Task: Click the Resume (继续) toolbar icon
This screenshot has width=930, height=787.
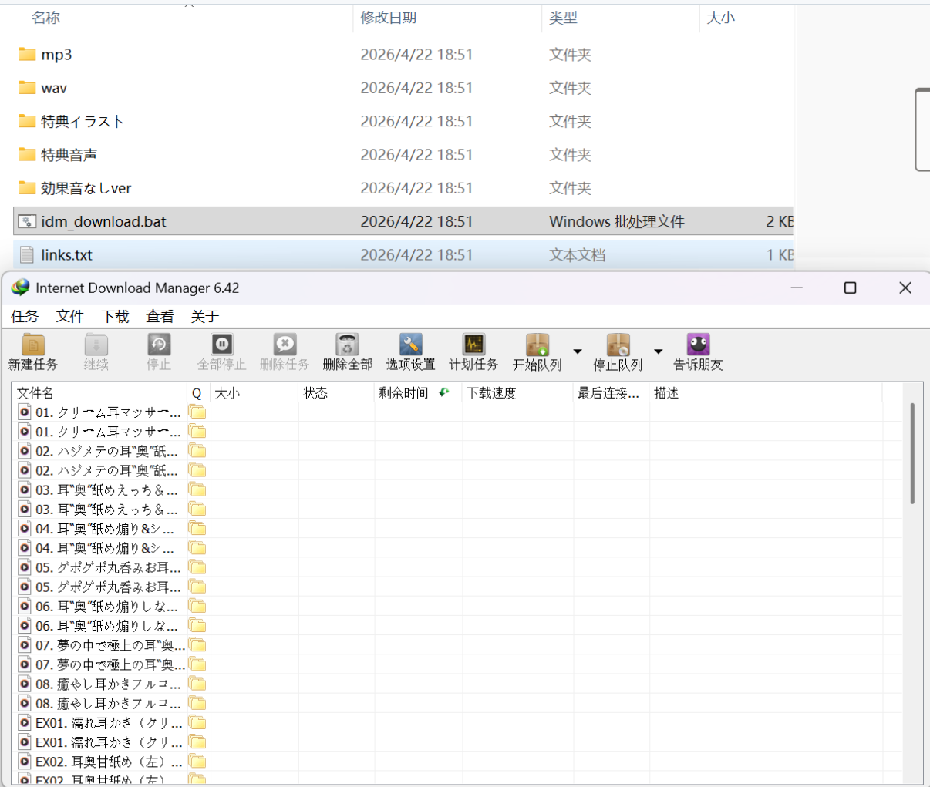Action: tap(96, 352)
